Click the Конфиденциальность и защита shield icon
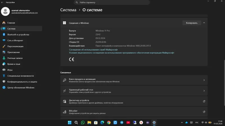 tap(4, 82)
